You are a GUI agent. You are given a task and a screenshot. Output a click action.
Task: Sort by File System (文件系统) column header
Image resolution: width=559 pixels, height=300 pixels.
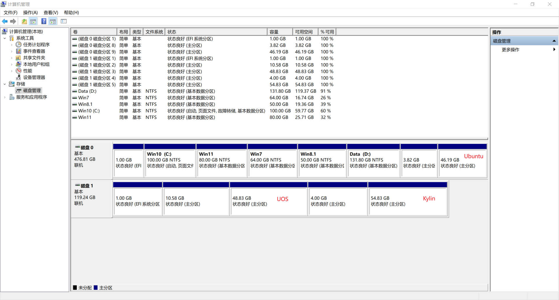154,32
